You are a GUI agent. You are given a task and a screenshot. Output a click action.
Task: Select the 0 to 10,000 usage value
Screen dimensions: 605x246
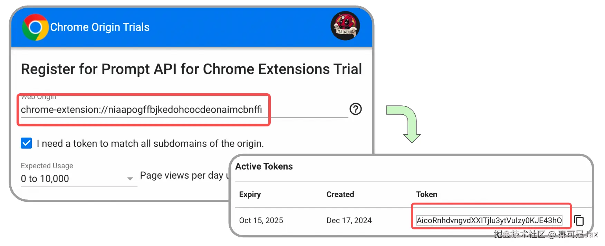45,179
